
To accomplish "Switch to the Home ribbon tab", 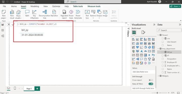I will 14,6.
